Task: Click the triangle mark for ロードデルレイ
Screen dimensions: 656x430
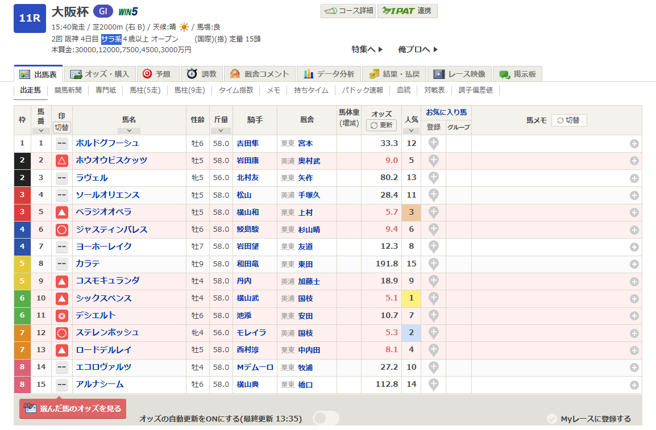Action: tap(62, 350)
